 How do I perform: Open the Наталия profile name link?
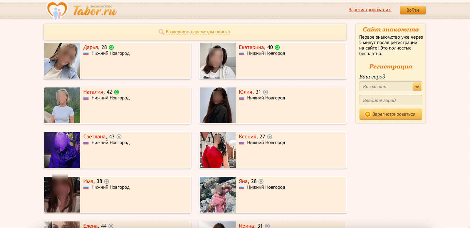[x=93, y=92]
